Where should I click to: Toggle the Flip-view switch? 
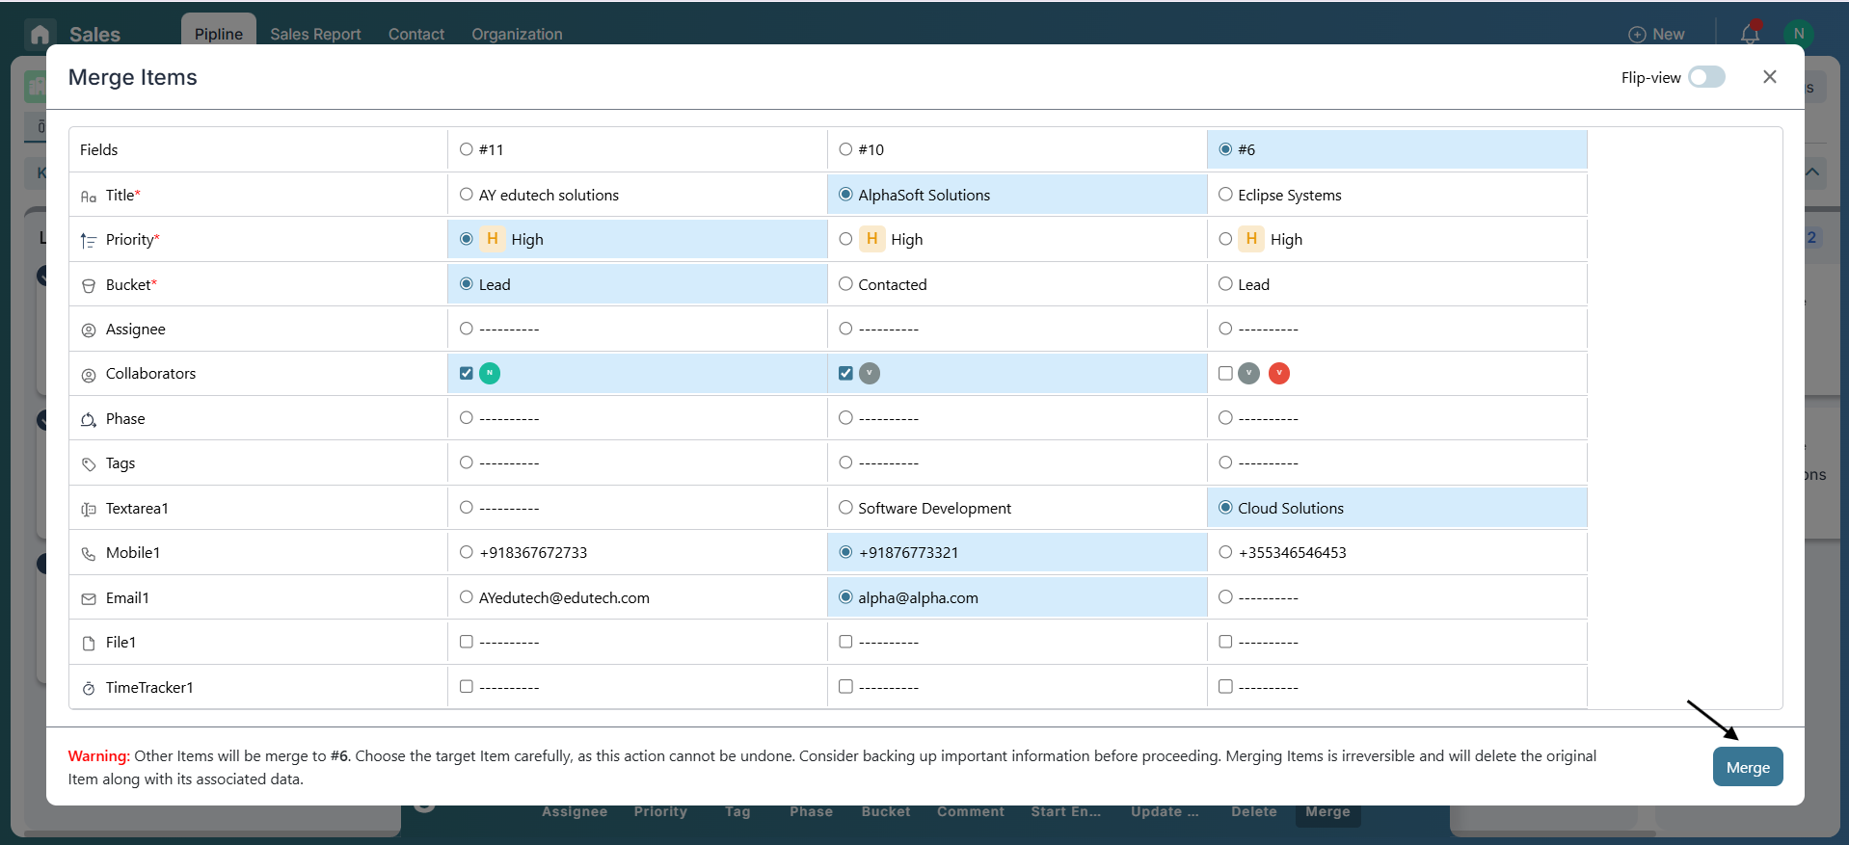1706,77
